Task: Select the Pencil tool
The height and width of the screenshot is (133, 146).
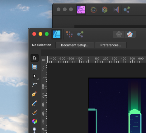Action: (35, 103)
